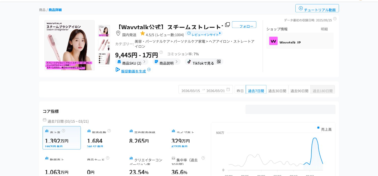Switch to the 過去30日間 tab
The height and width of the screenshot is (176, 378).
pos(277,91)
